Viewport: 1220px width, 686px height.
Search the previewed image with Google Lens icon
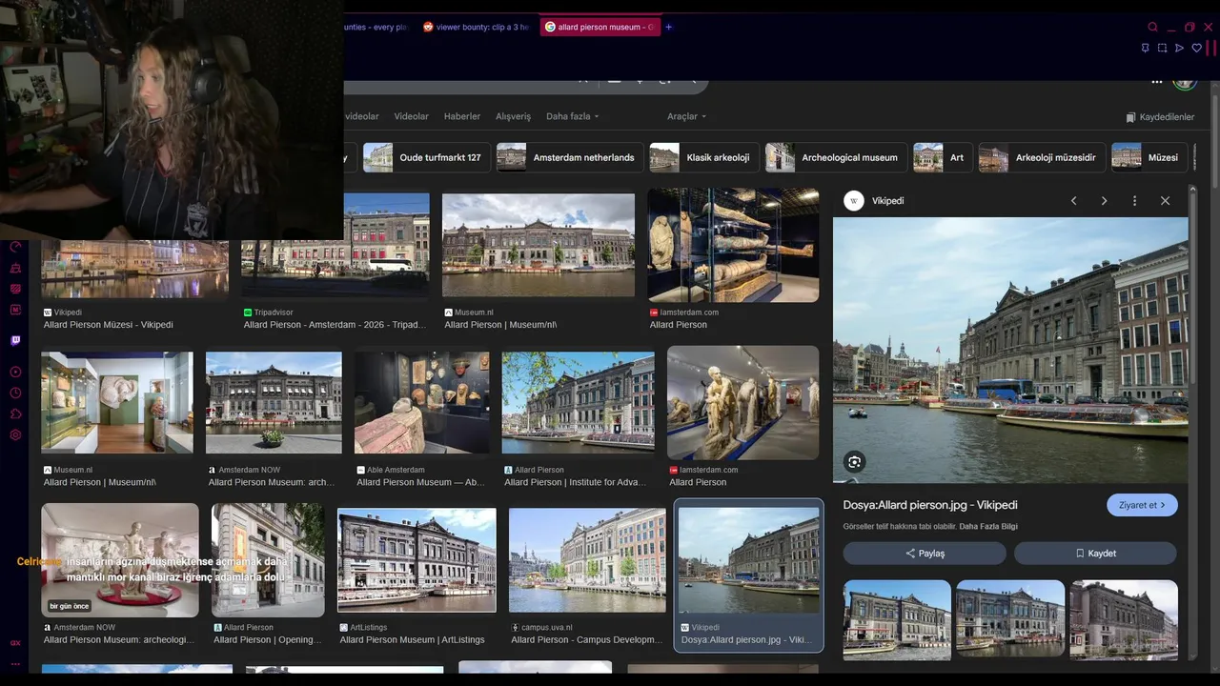854,462
